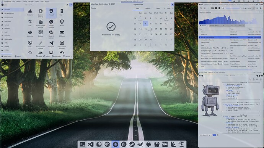Click Restart button in launcher

point(47,56)
